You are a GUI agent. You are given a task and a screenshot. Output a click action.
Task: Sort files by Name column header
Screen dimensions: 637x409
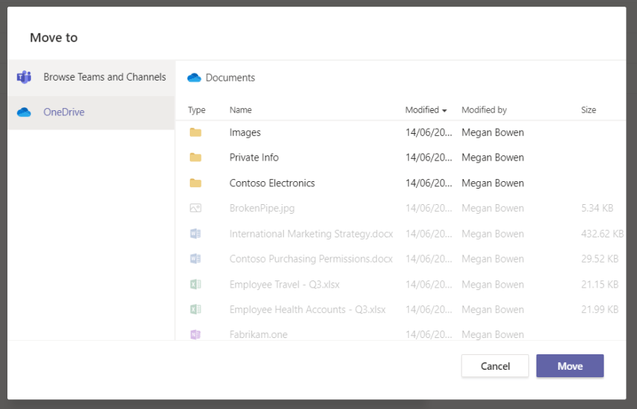pyautogui.click(x=240, y=110)
